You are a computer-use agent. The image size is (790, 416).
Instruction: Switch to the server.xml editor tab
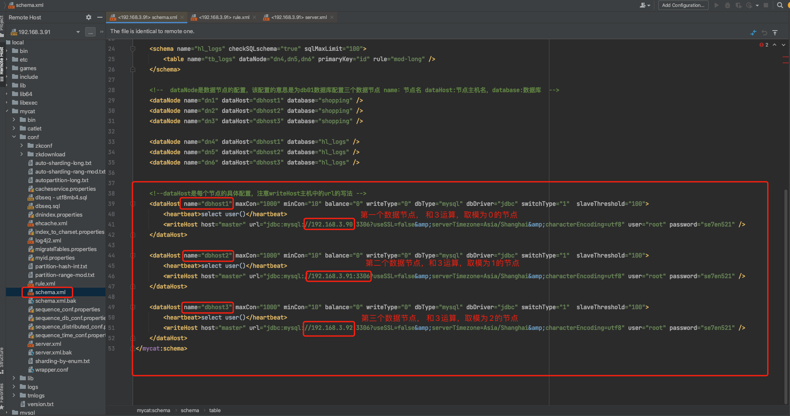[299, 17]
